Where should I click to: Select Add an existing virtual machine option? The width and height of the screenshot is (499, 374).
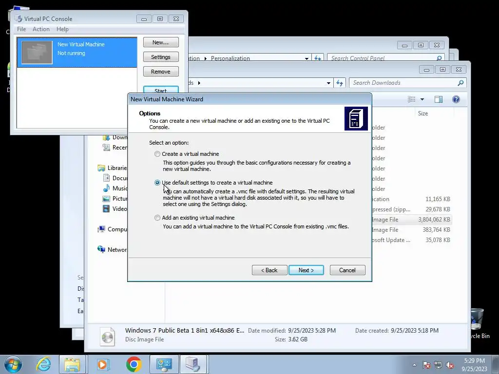tap(157, 218)
